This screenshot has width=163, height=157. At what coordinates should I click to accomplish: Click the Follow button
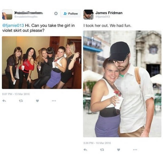[70, 13]
